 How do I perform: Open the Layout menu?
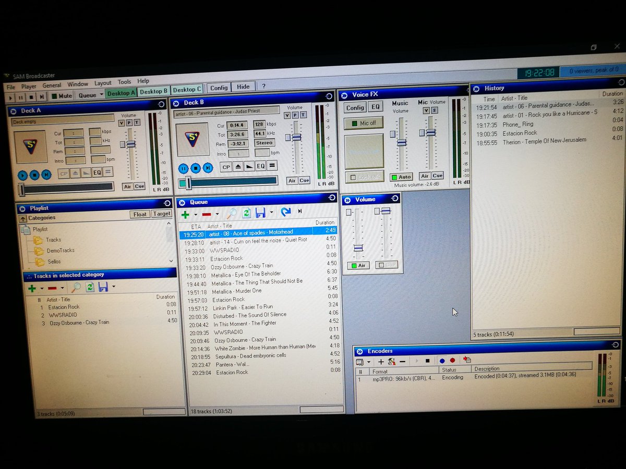pos(103,83)
